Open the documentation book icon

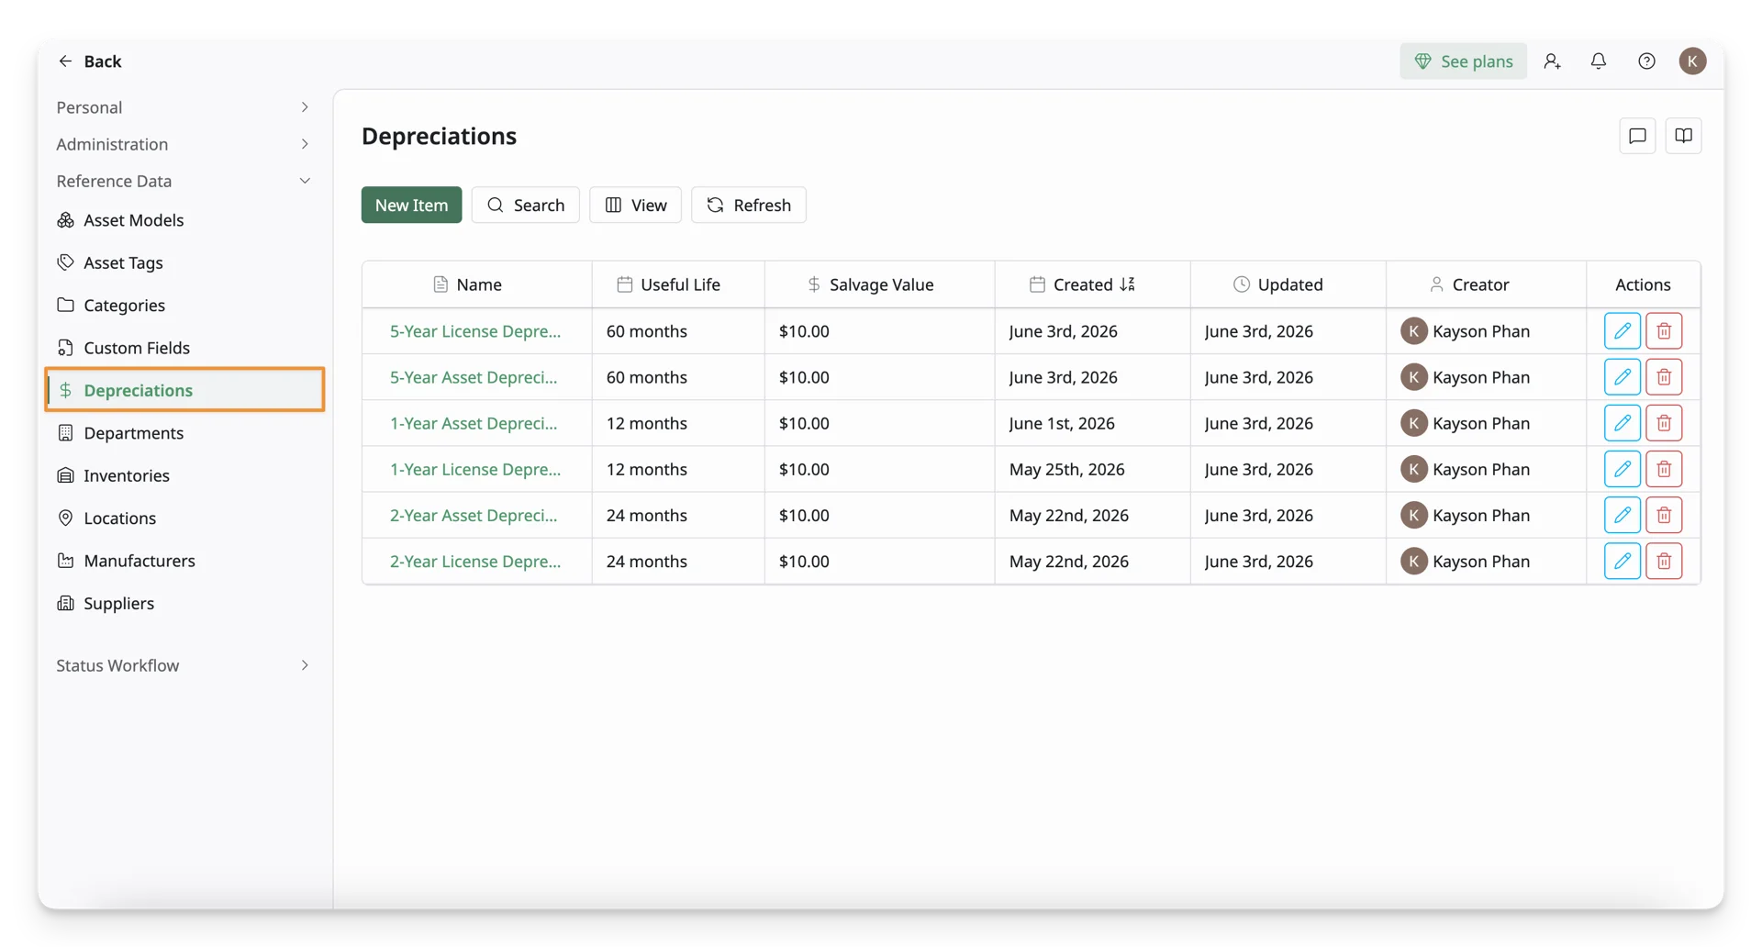coord(1683,136)
